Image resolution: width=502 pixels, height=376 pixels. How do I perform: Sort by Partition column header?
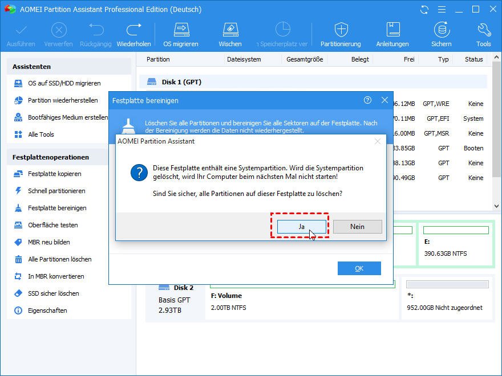coord(158,59)
